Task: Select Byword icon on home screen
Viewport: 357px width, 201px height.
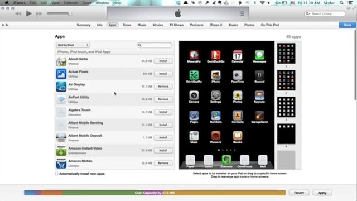Action: click(259, 75)
